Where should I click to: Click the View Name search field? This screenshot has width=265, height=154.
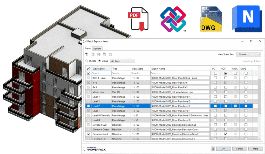(x=101, y=73)
